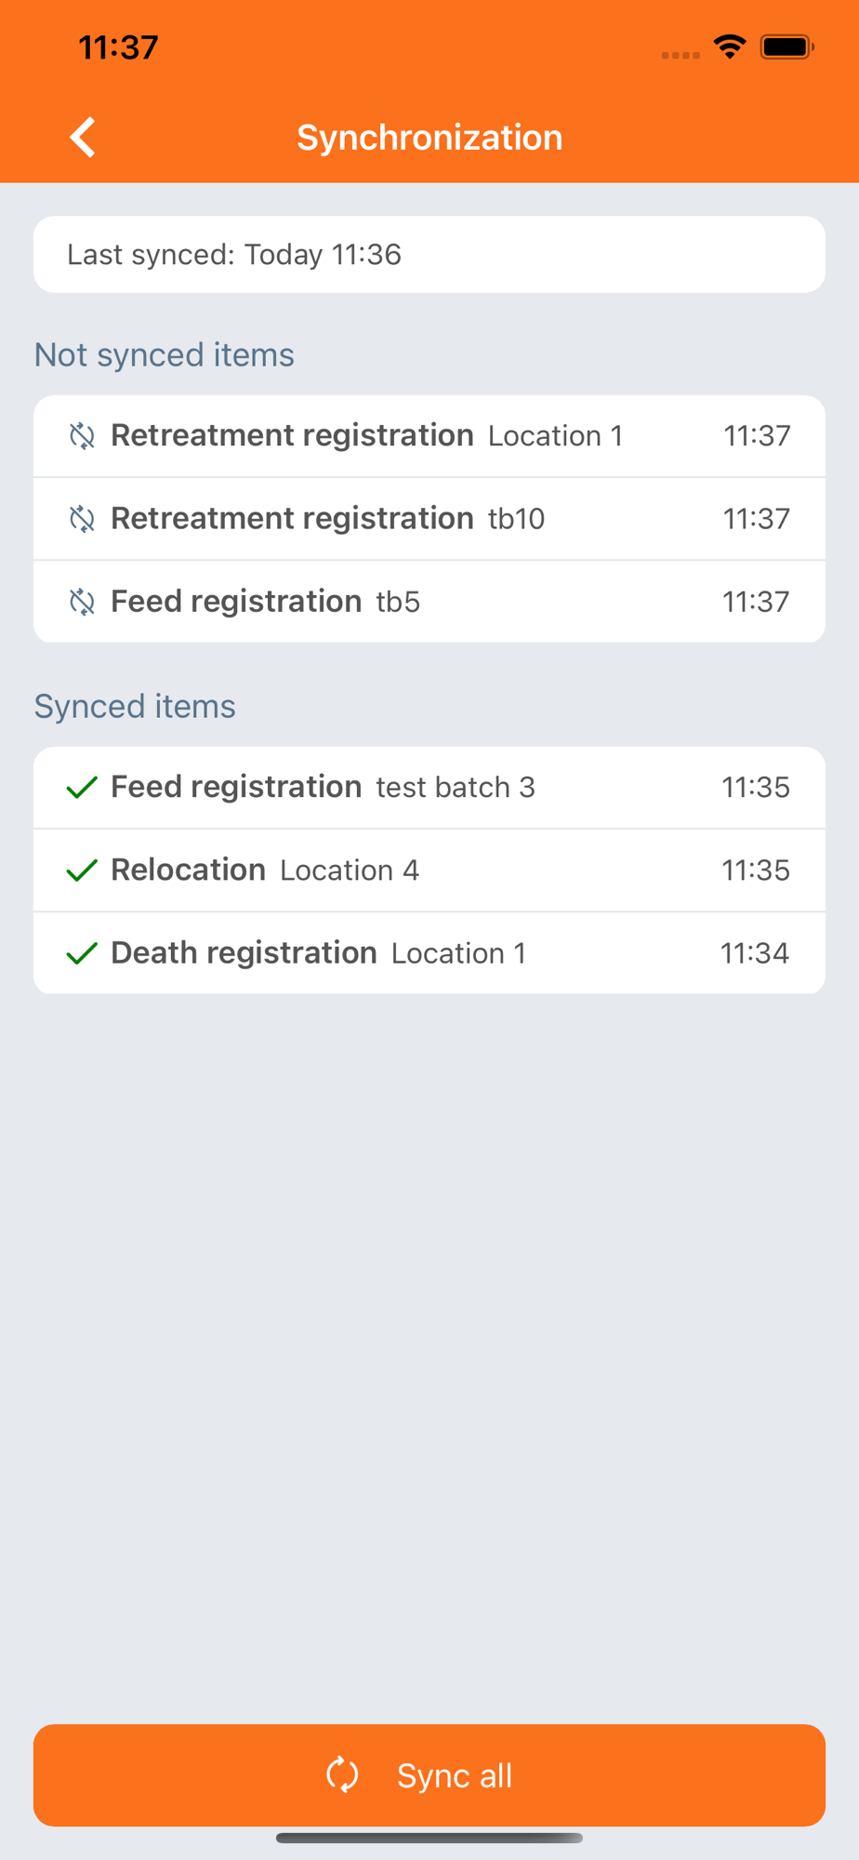Tap the Wi-Fi status icon
The height and width of the screenshot is (1860, 859).
coord(730,46)
